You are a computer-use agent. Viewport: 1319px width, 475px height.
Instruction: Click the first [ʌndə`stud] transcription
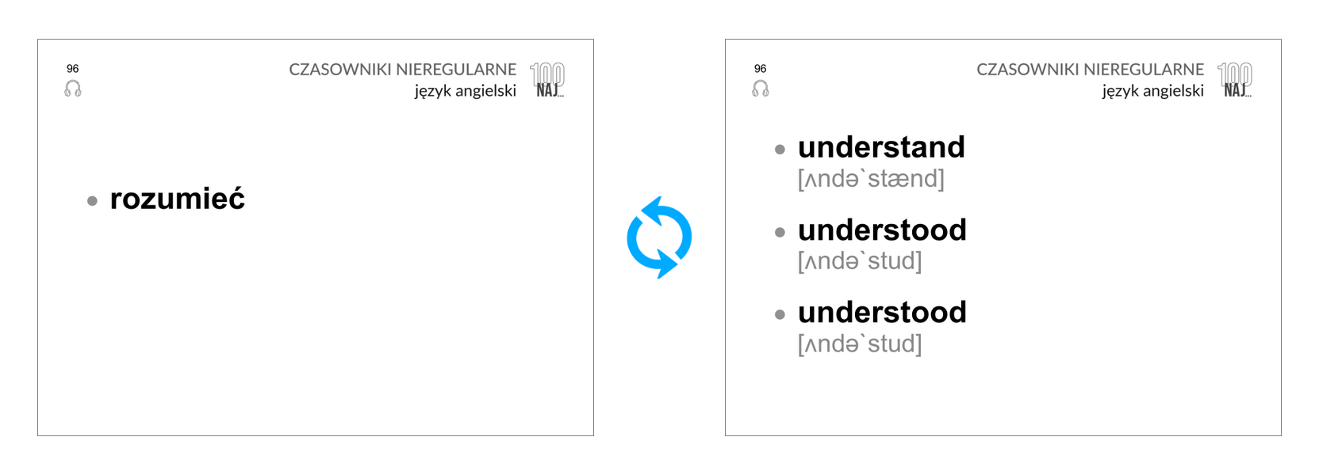(860, 261)
